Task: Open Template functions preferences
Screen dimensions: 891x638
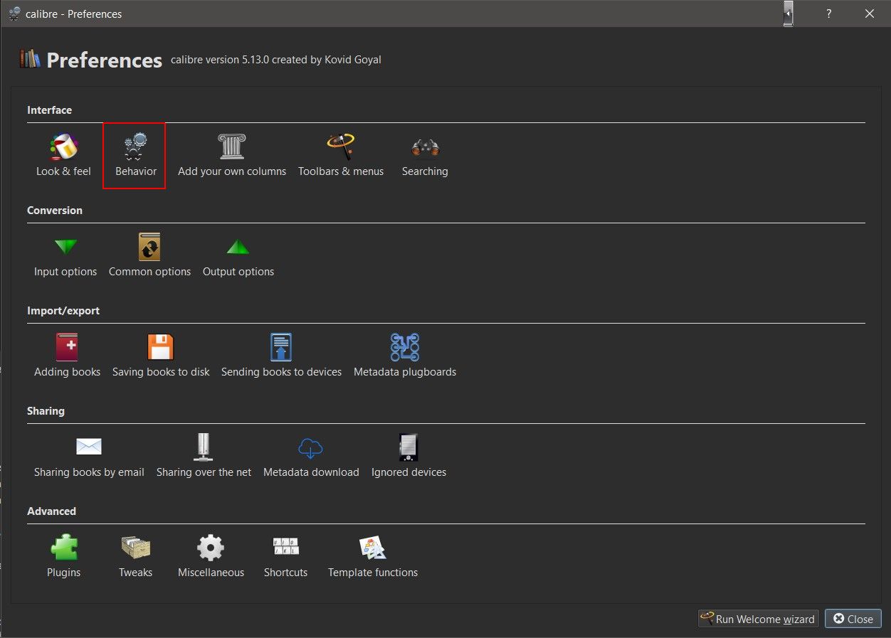Action: point(373,557)
